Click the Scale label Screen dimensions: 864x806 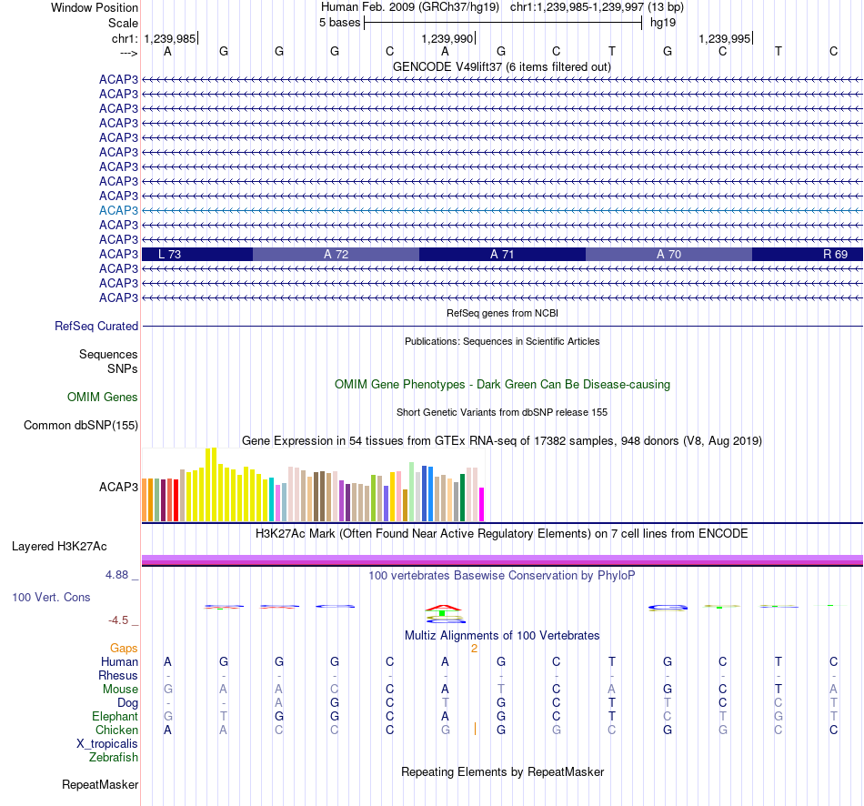(123, 23)
